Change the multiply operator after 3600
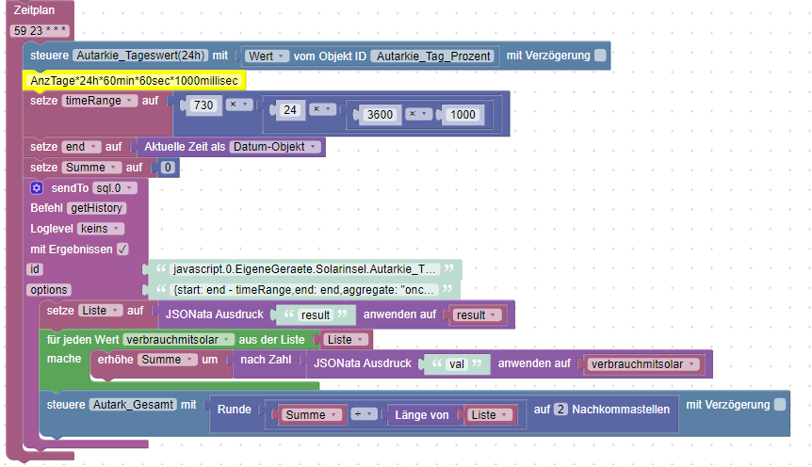812x467 pixels. click(418, 114)
